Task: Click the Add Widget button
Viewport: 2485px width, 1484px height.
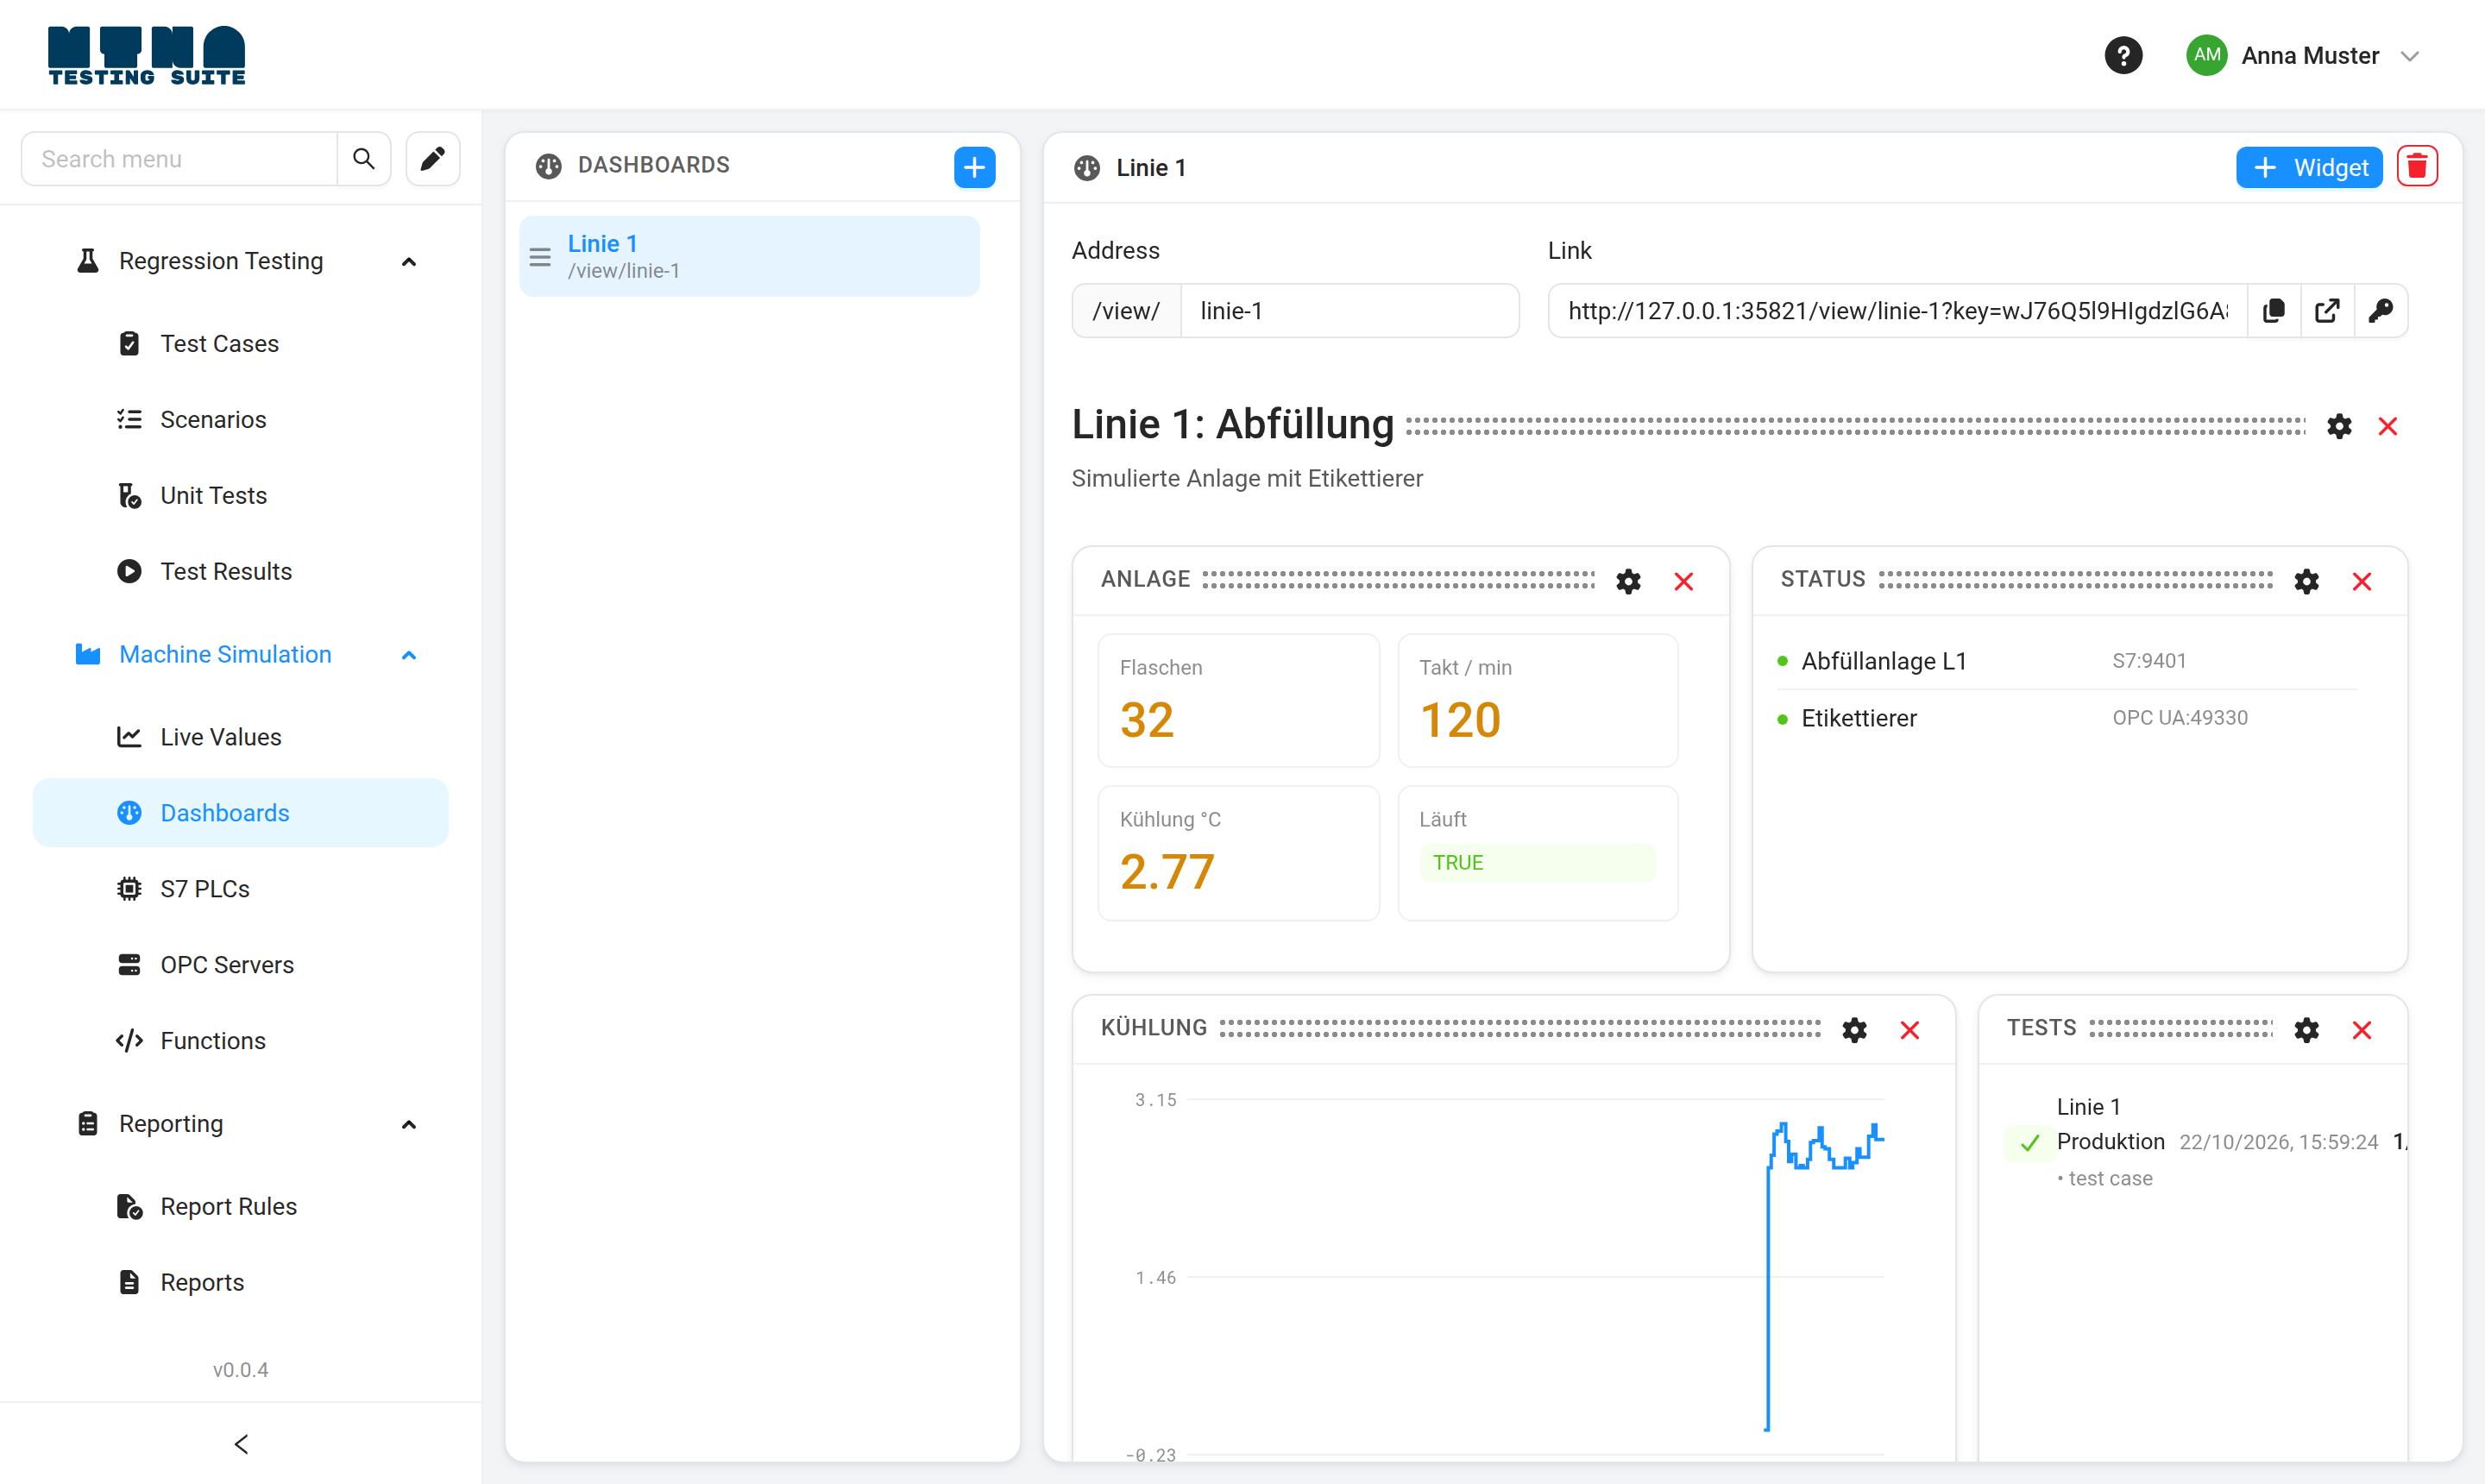Action: (x=2308, y=167)
